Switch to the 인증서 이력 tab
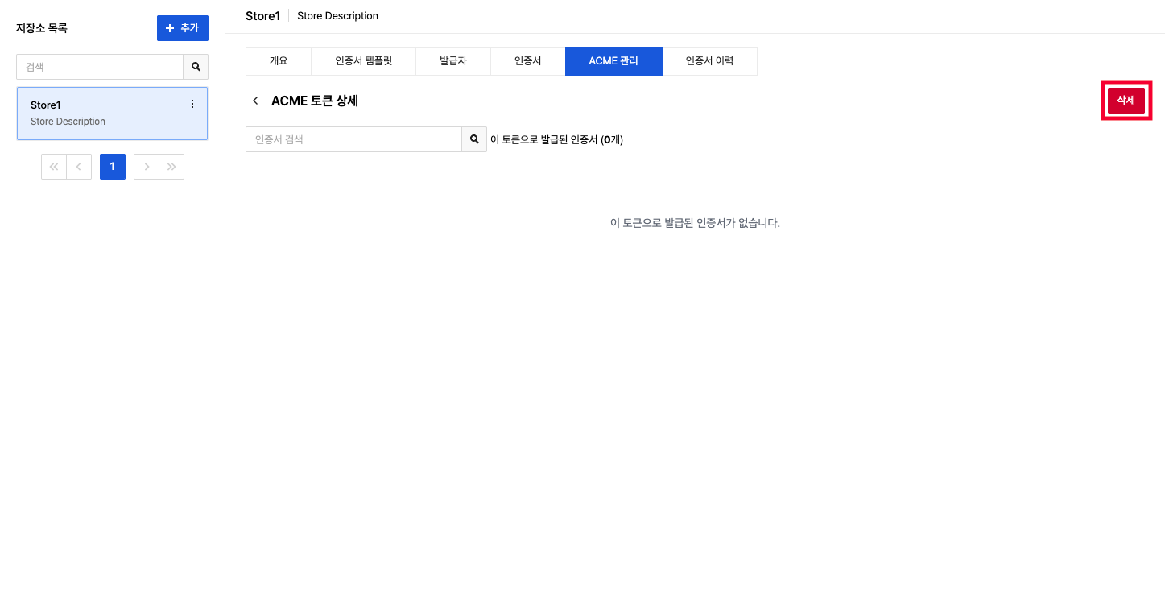1165x608 pixels. 709,61
